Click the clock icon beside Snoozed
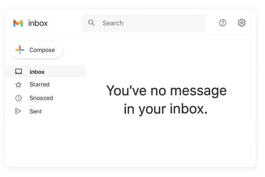 coord(19,98)
